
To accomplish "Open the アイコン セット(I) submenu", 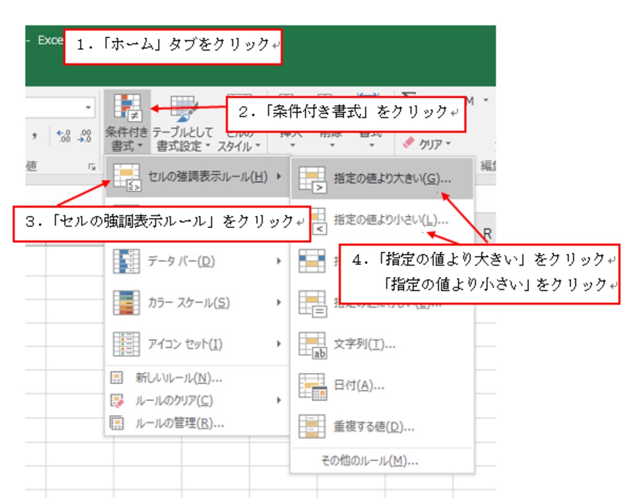I will coord(198,344).
